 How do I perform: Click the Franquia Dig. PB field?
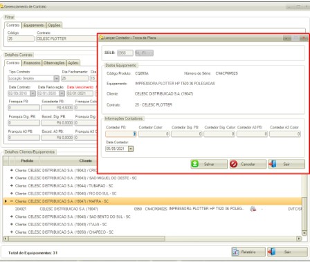click(24, 123)
